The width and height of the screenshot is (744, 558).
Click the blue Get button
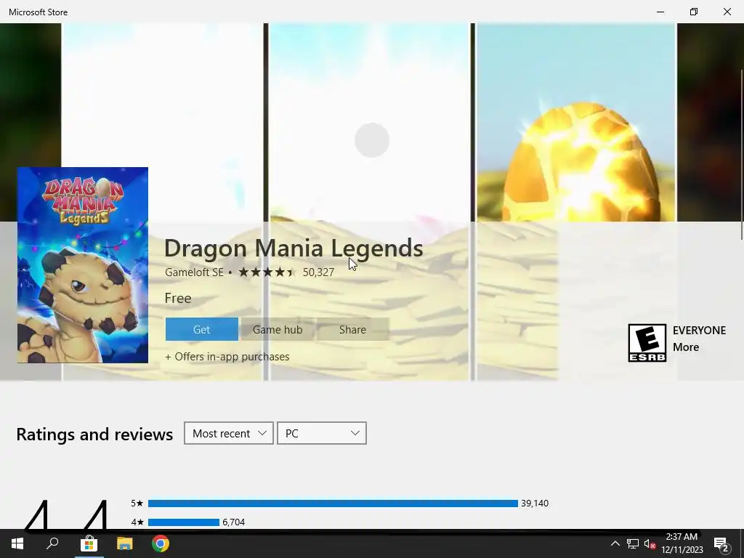click(x=202, y=329)
